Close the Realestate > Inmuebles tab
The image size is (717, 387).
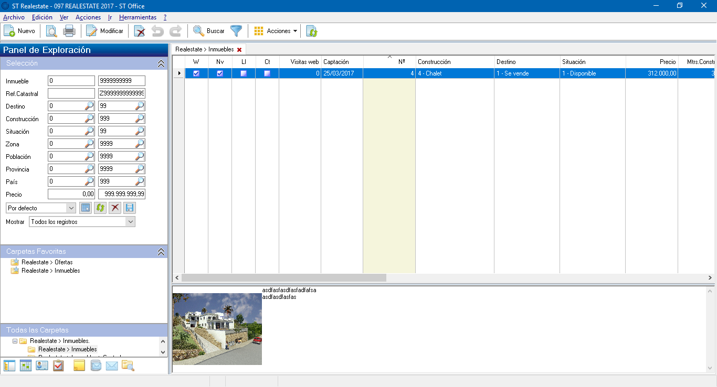coord(239,49)
